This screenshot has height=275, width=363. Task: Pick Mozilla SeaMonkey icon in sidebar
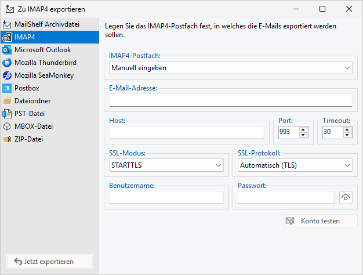pyautogui.click(x=7, y=75)
